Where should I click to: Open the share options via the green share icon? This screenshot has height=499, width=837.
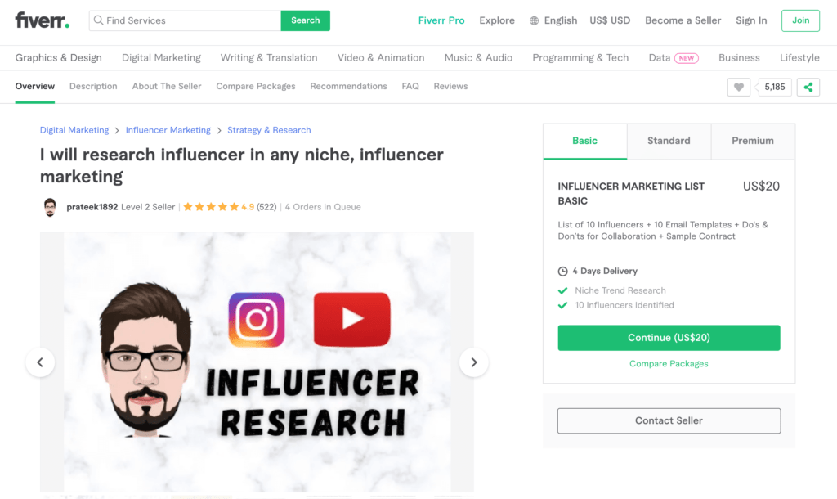pyautogui.click(x=808, y=86)
